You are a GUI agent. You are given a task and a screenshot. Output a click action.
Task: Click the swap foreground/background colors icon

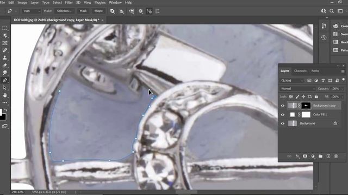pos(6,110)
